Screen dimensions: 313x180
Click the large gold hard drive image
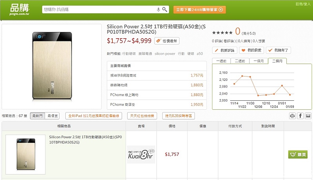coord(52,66)
